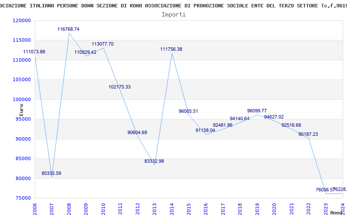Select the 85000 y-axis tick label
The height and width of the screenshot is (217, 347).
[23, 159]
